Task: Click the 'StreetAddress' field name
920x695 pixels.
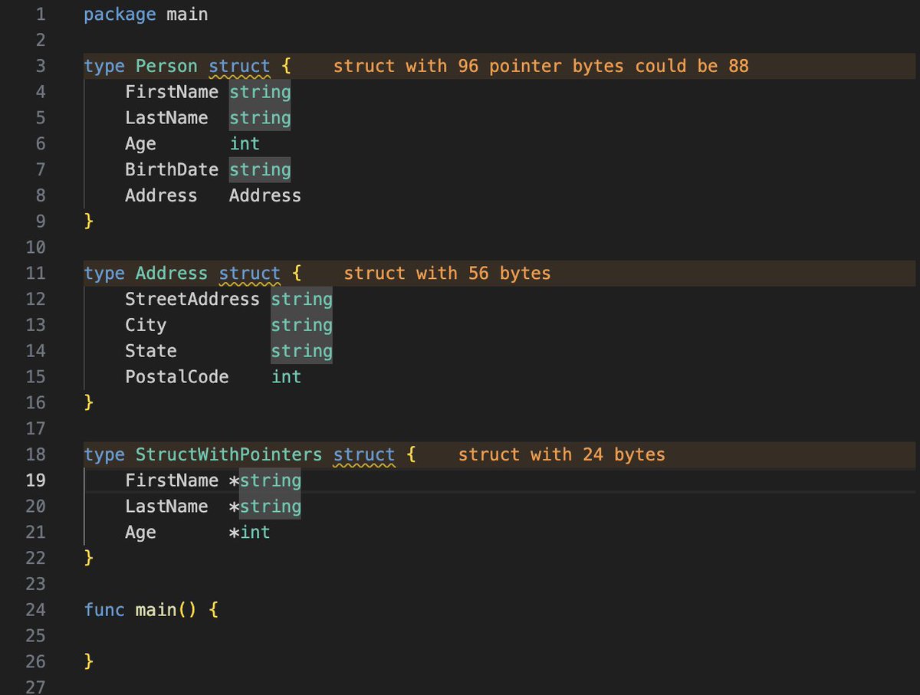Action: (x=192, y=300)
